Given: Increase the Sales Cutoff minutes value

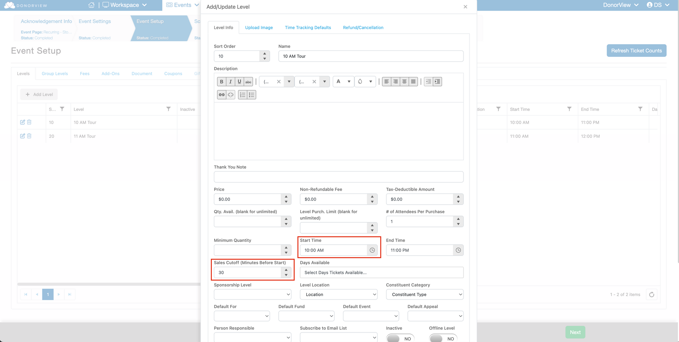Looking at the screenshot, I should 286,270.
